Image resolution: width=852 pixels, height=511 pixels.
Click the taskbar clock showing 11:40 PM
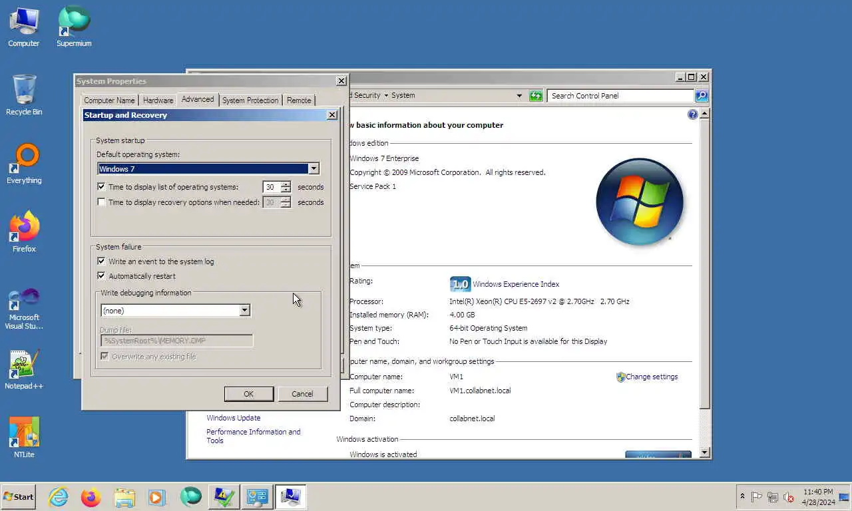point(817,497)
